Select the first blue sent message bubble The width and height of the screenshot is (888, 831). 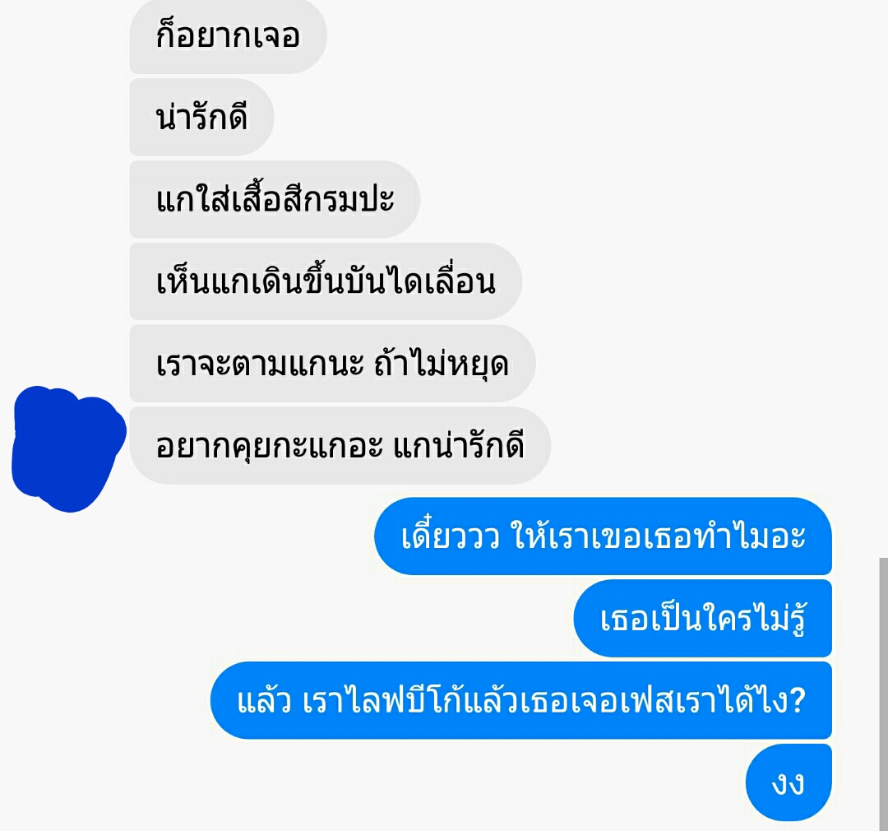coord(604,536)
